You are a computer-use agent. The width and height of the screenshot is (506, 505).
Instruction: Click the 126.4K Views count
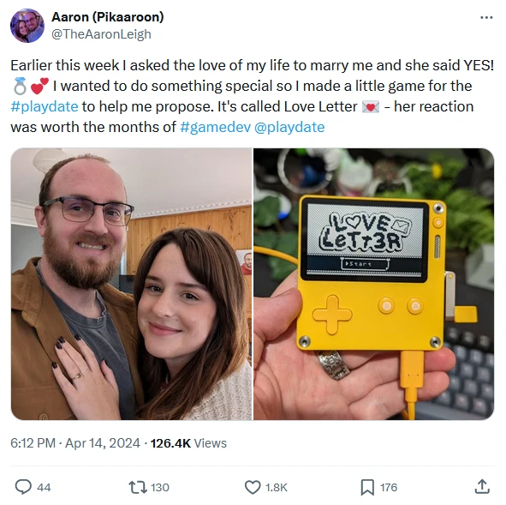click(188, 443)
